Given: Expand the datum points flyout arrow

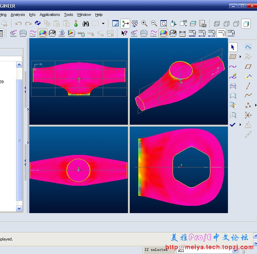Looking at the screenshot, I should pos(256,105).
